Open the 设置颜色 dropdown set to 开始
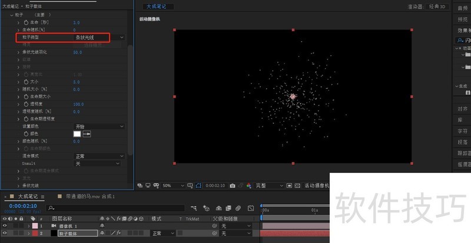 coord(98,127)
